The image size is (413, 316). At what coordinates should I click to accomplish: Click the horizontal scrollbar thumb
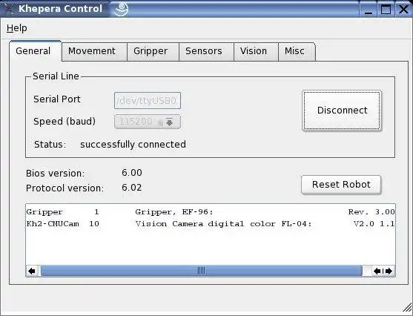202,271
